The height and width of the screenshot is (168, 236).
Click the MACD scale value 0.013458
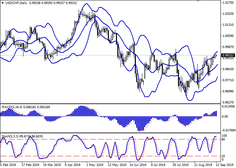(x=228, y=107)
